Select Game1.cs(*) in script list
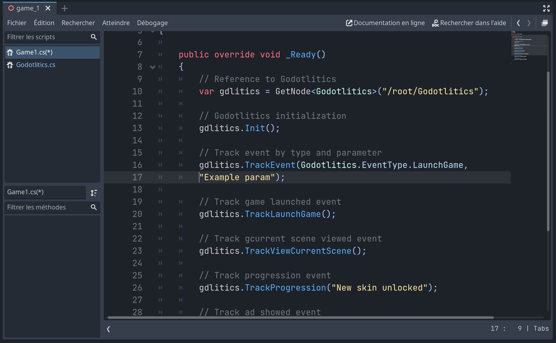The height and width of the screenshot is (343, 556). click(52, 52)
